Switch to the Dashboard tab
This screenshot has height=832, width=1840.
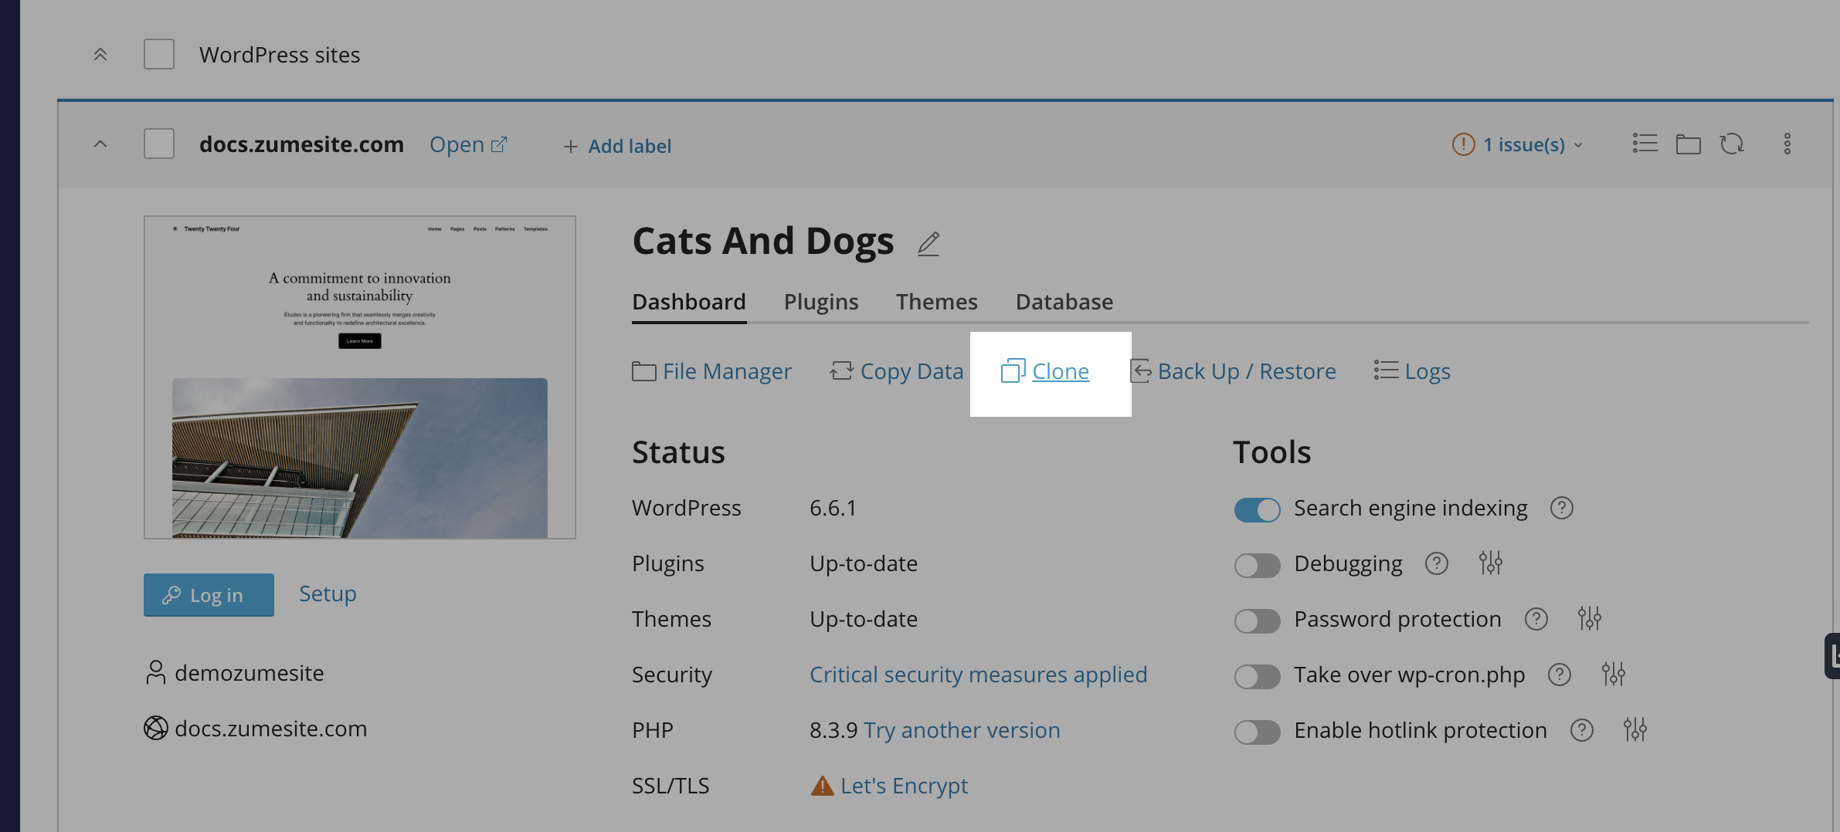click(689, 302)
